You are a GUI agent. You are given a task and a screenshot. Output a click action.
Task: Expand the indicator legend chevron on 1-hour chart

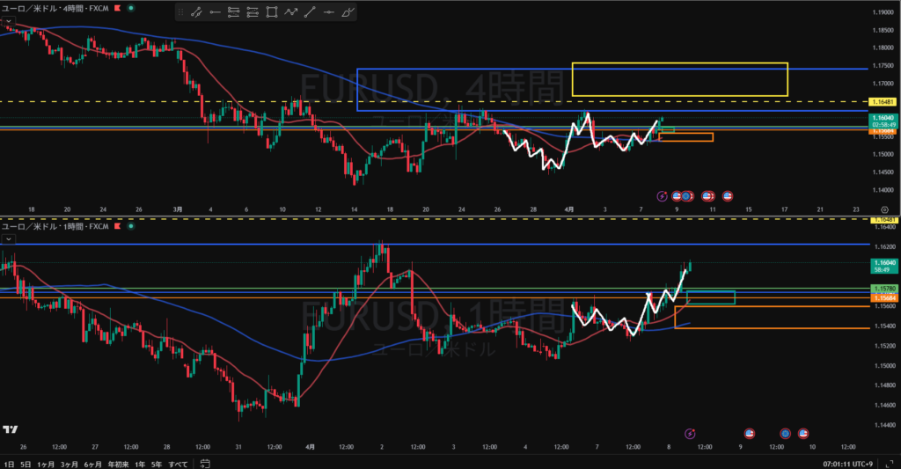pyautogui.click(x=7, y=238)
